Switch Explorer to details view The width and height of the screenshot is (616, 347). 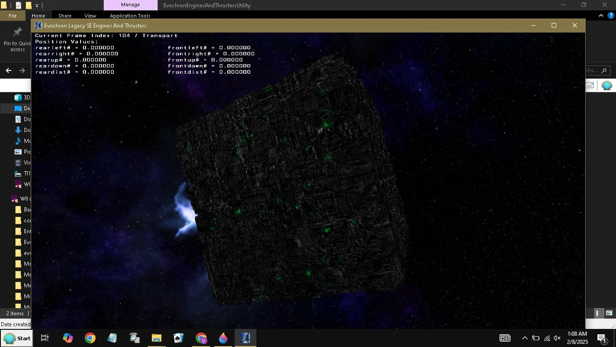click(x=598, y=313)
